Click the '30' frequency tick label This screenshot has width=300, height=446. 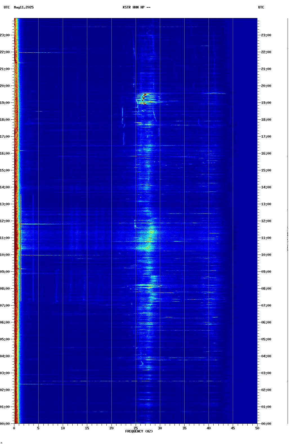[160, 428]
